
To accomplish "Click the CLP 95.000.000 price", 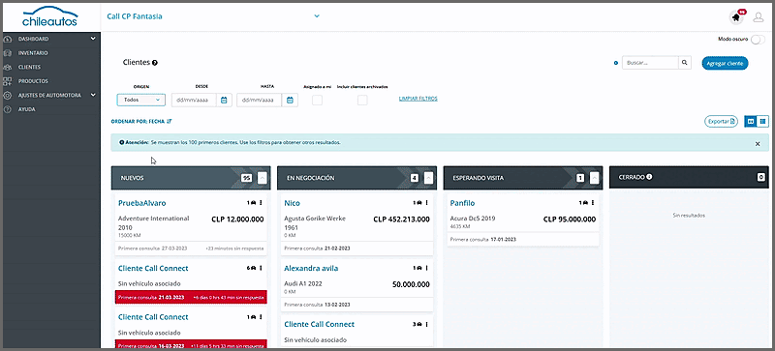I will [570, 219].
